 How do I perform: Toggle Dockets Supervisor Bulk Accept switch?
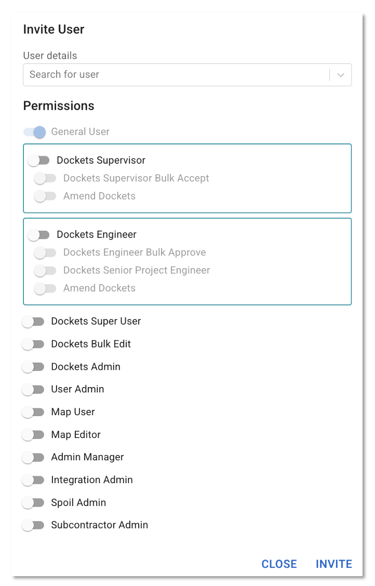(x=45, y=178)
